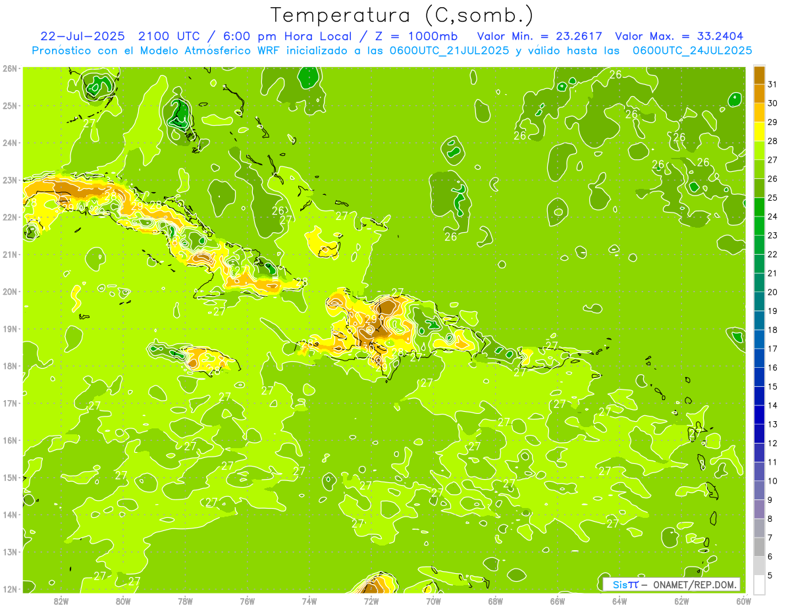The height and width of the screenshot is (610, 790).
Task: Click the yellow swatch between 28 and 29
Action: tap(759, 132)
